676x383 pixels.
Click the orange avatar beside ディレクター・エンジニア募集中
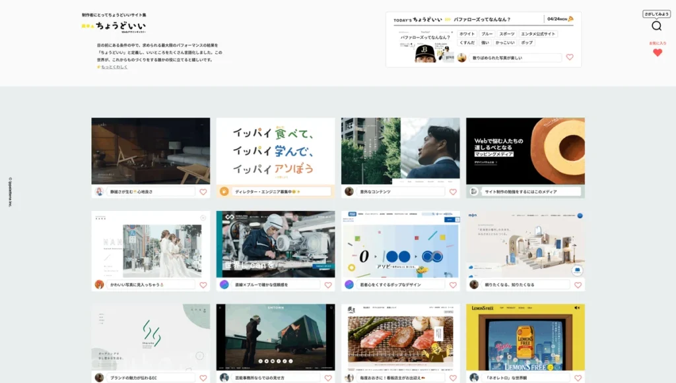pos(224,191)
